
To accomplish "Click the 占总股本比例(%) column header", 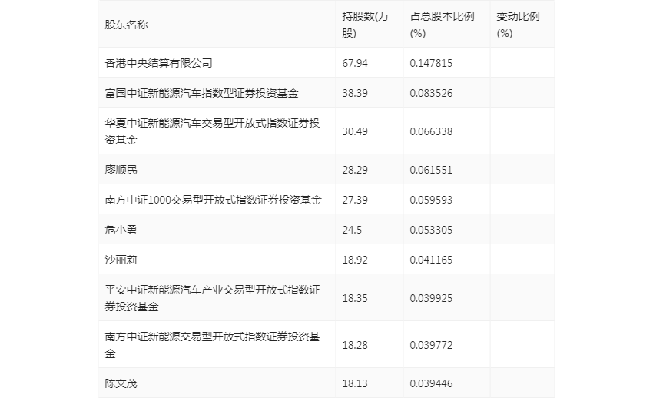I will pyautogui.click(x=443, y=25).
